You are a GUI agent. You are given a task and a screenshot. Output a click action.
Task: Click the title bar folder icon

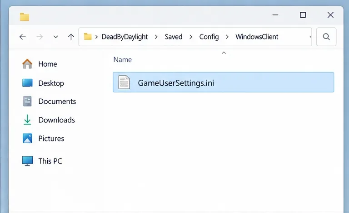25,17
